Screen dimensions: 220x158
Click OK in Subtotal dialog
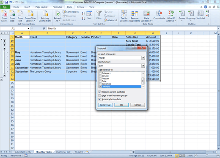(x=121, y=105)
